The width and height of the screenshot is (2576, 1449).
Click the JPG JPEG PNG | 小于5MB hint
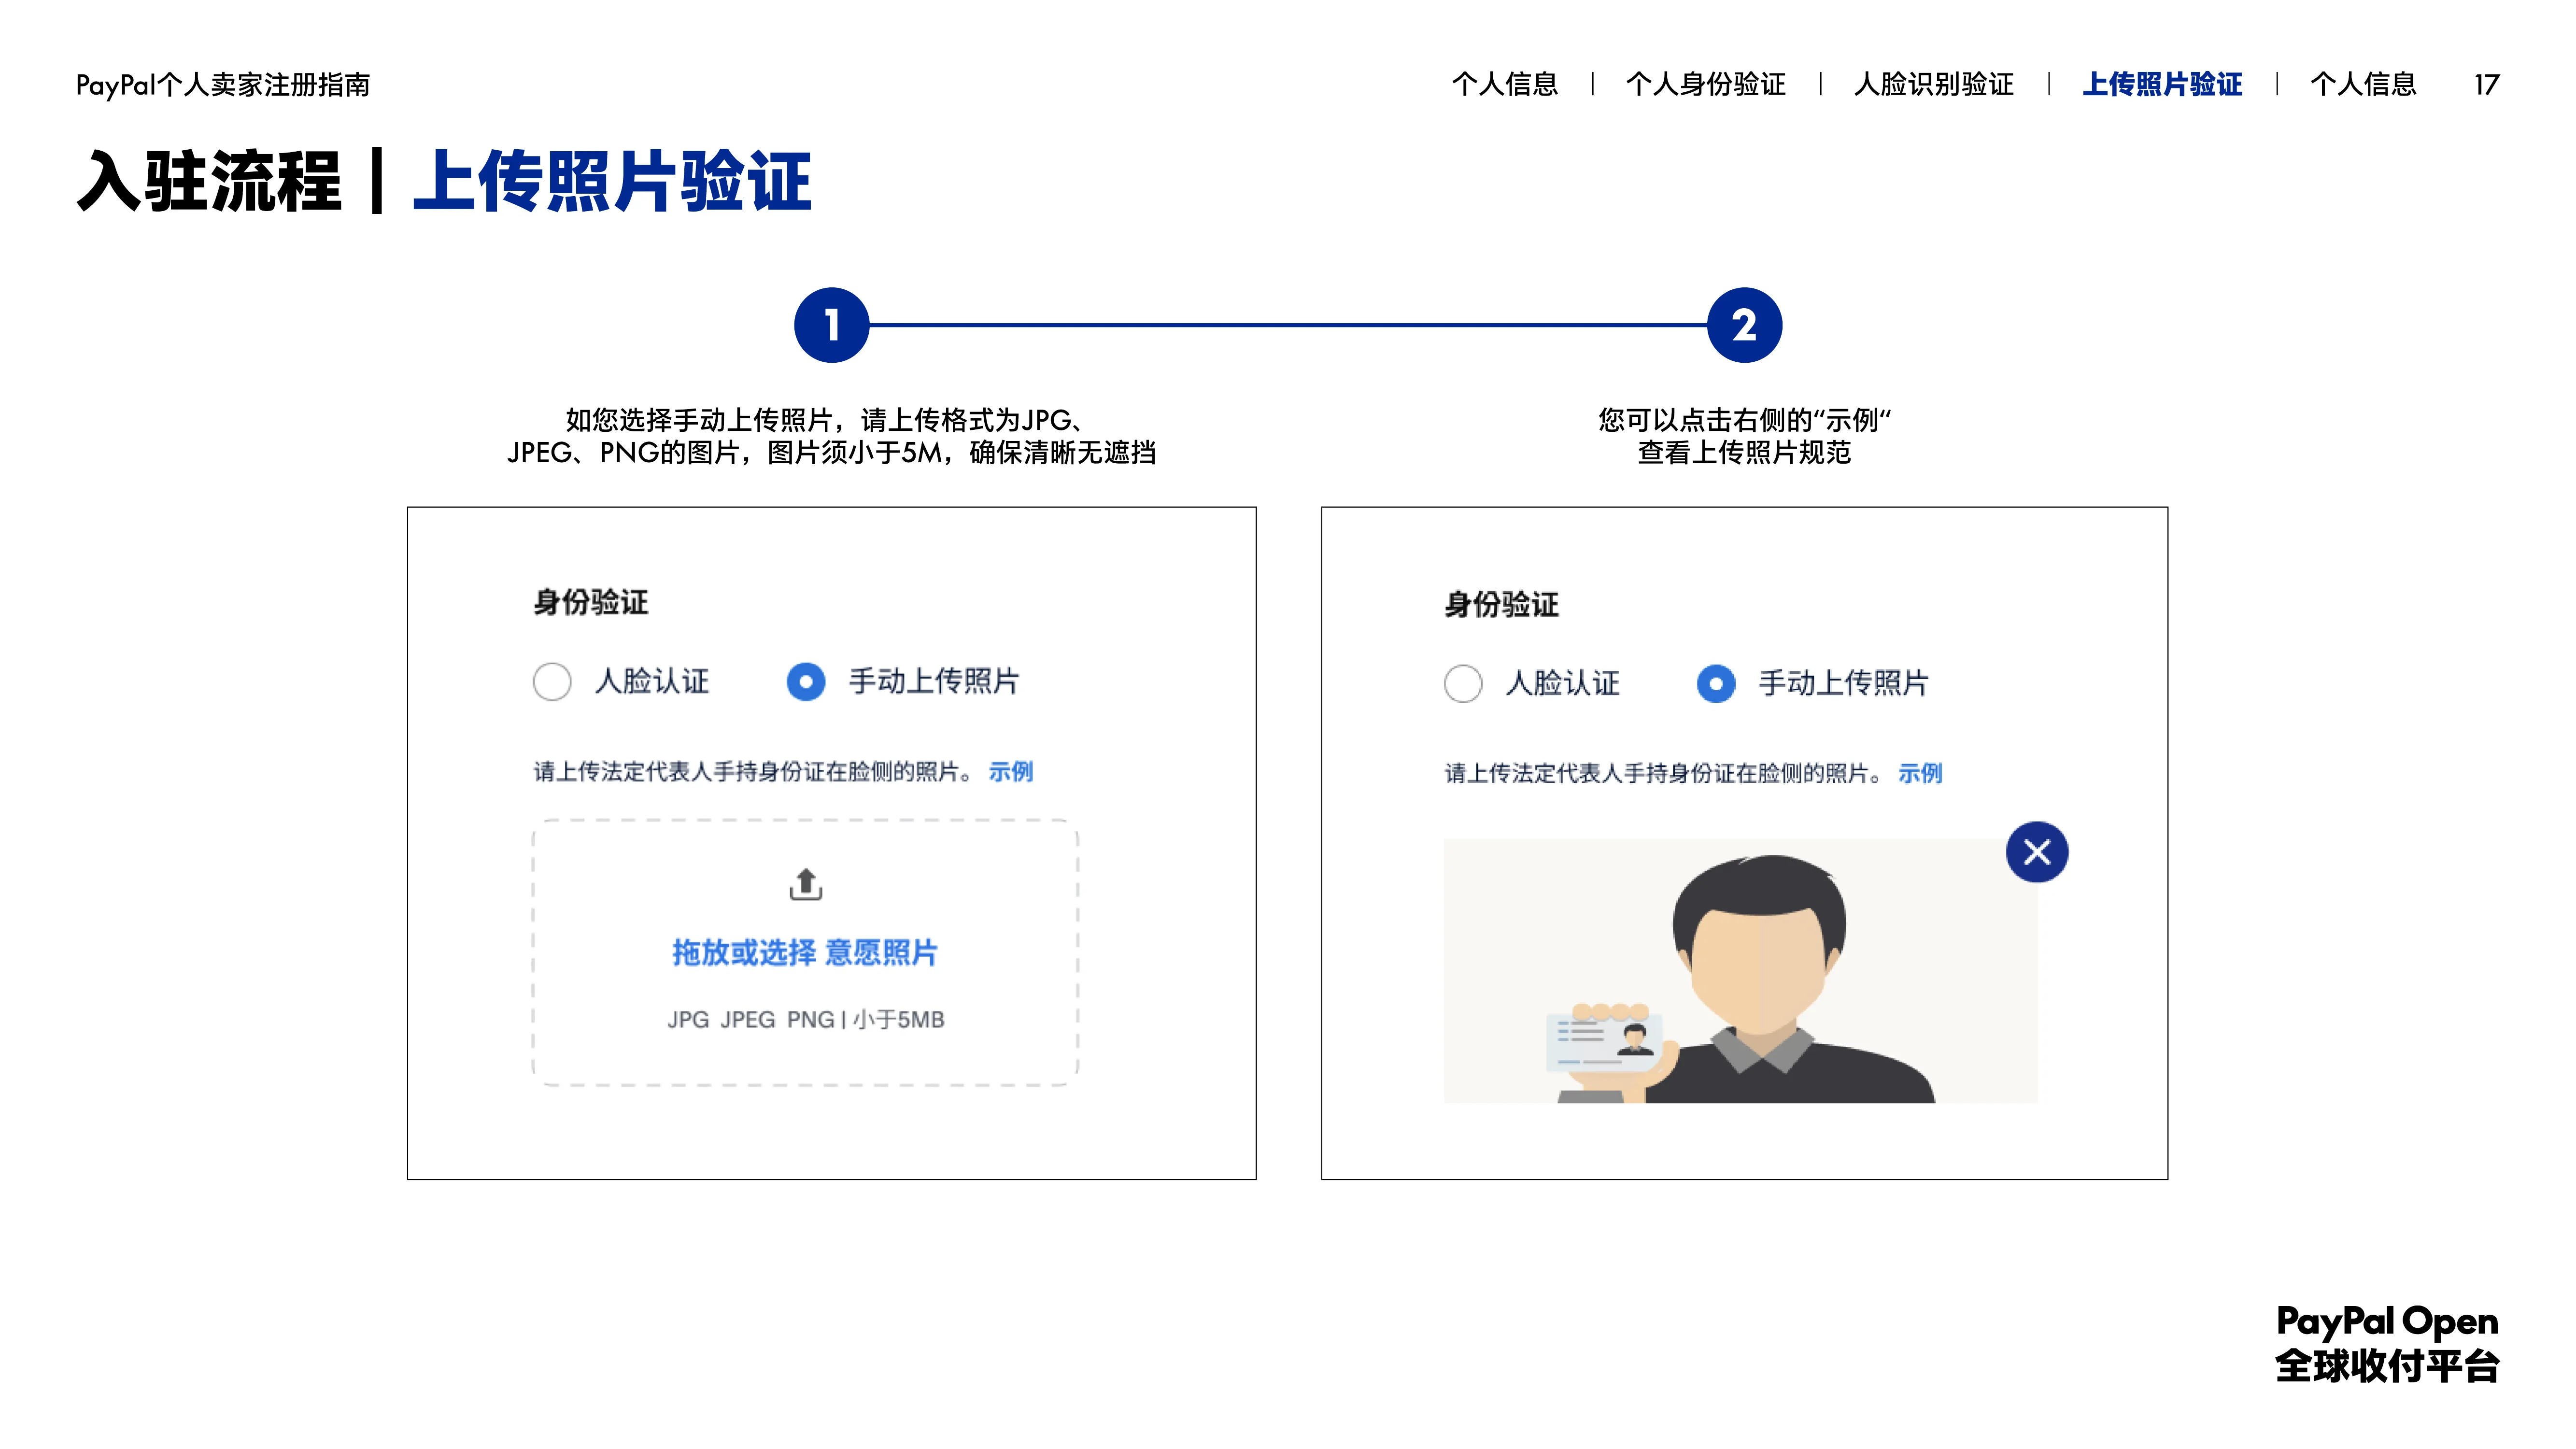click(x=805, y=1019)
